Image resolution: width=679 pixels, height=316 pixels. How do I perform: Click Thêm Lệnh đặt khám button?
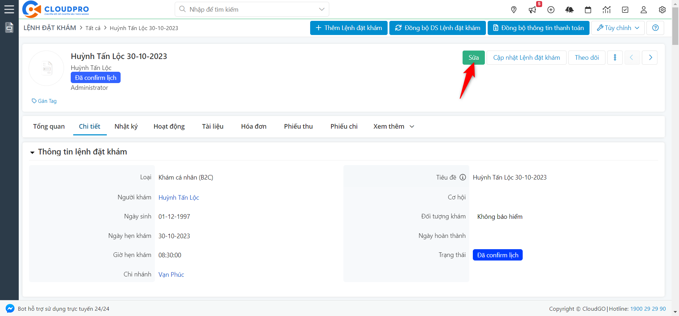click(x=349, y=28)
